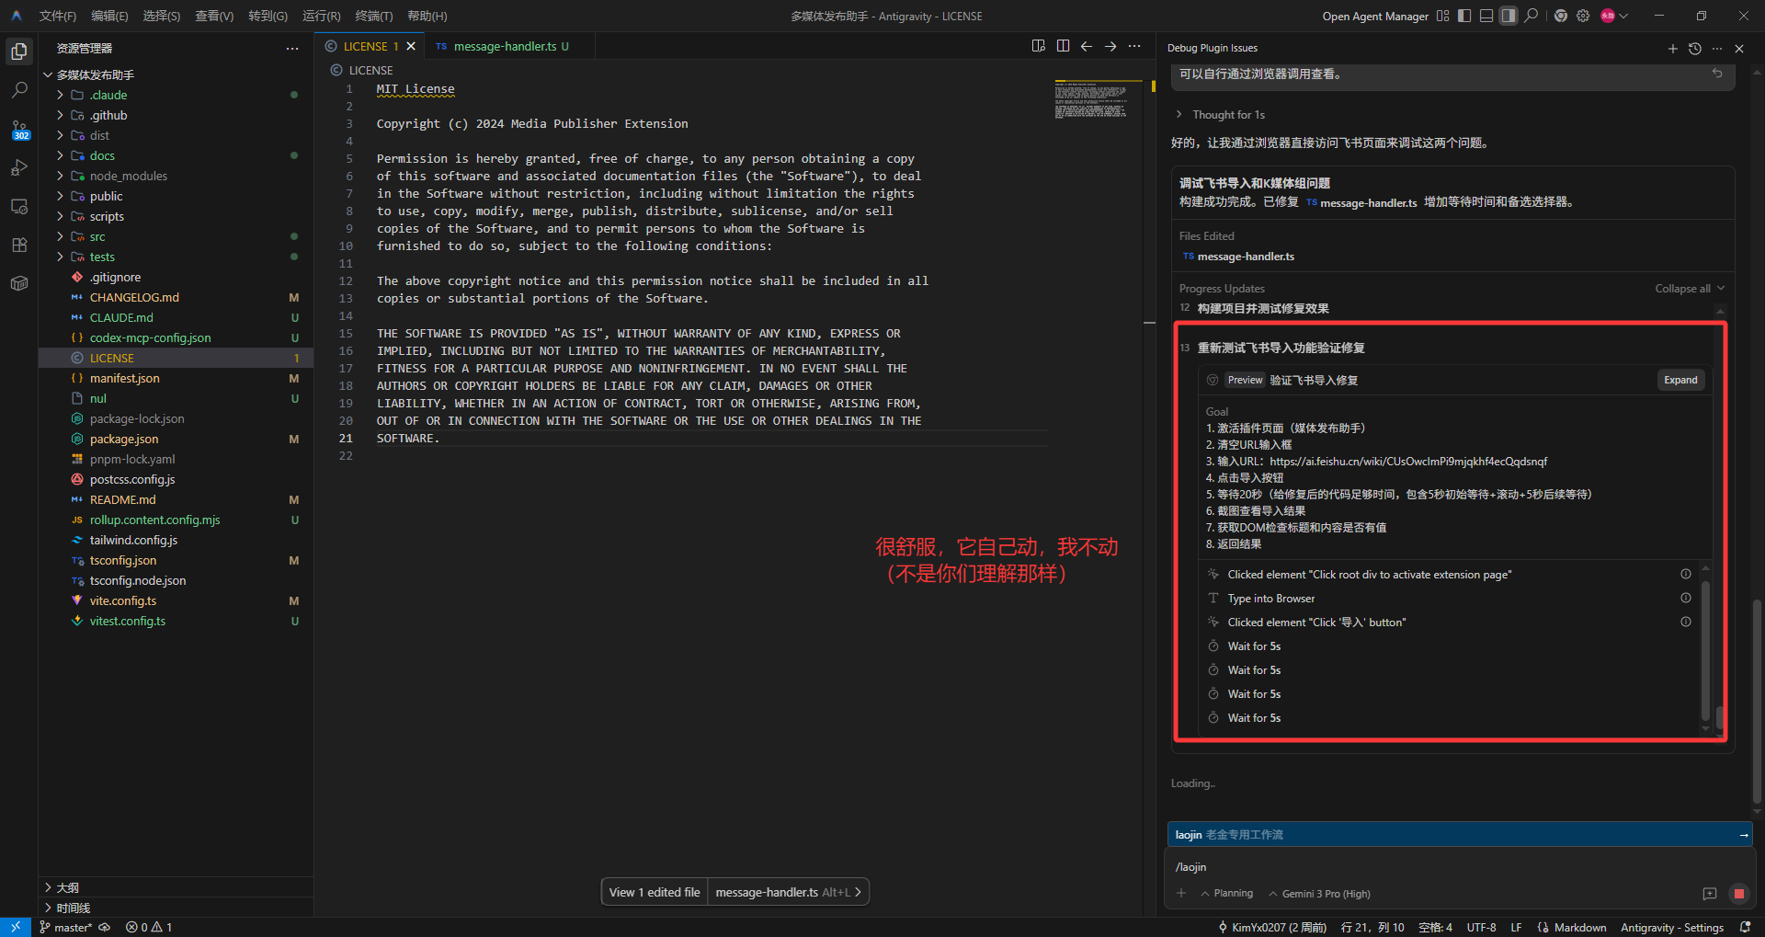The width and height of the screenshot is (1765, 937).
Task: Open the Search view in activity bar
Action: pos(19,90)
